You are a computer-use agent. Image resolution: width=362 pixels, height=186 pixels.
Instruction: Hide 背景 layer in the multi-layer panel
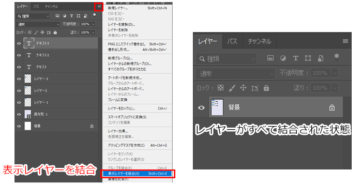click(x=19, y=126)
